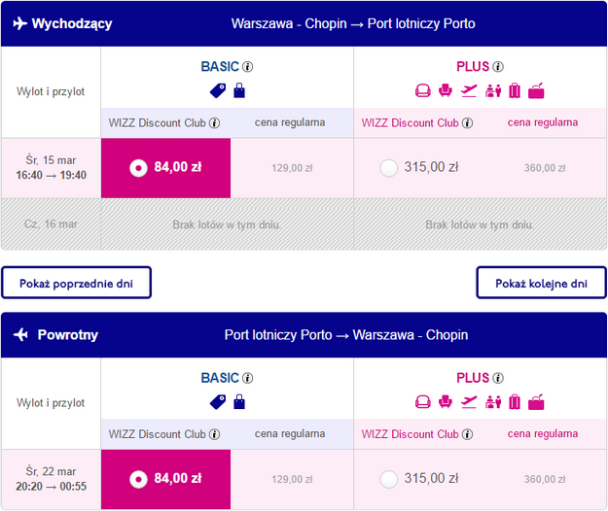The height and width of the screenshot is (511, 608).
Task: Click the outbound BASIC regular price 129,00 zł
Action: (292, 168)
